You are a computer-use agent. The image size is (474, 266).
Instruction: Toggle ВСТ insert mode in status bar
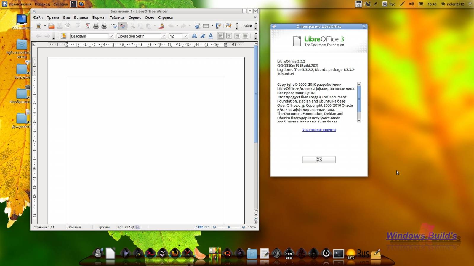click(x=120, y=227)
